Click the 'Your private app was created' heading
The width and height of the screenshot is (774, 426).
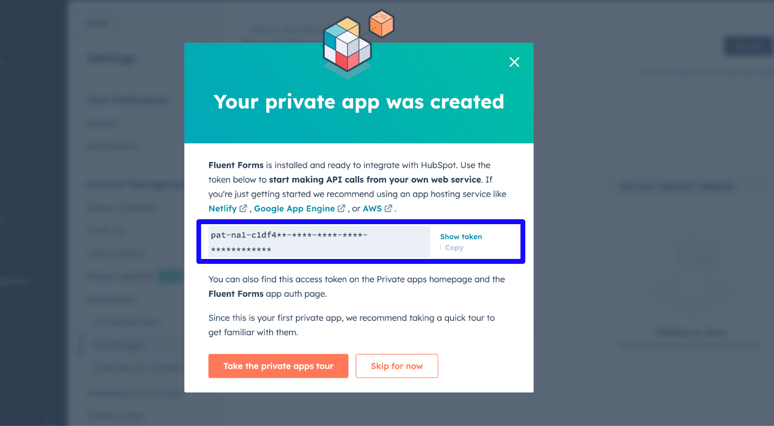point(359,102)
